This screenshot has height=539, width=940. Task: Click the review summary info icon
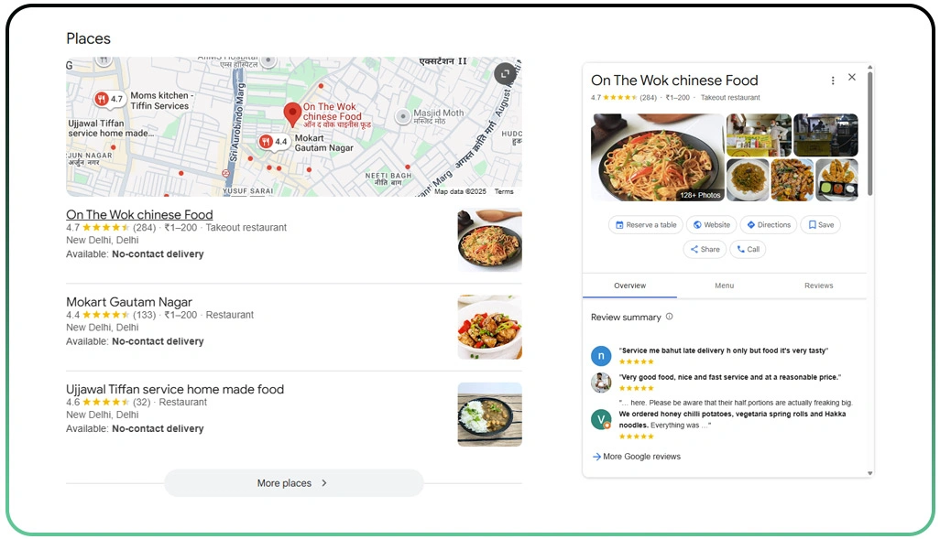tap(669, 317)
